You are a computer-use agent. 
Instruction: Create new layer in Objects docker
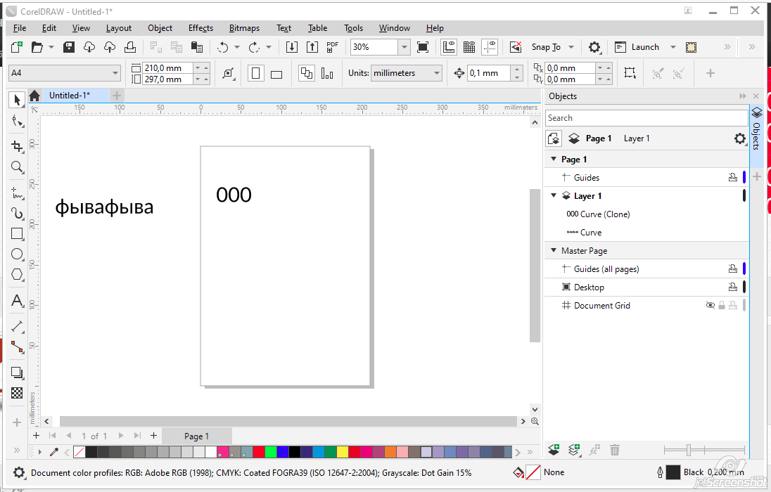point(554,450)
